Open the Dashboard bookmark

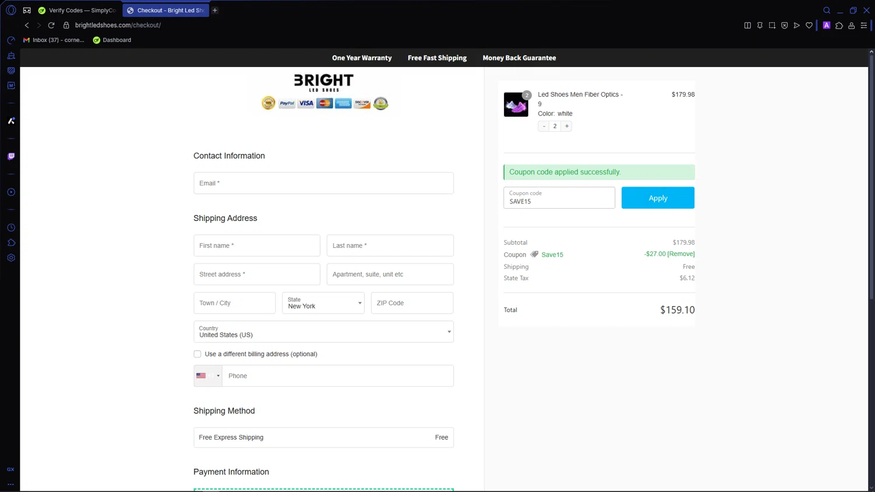112,40
